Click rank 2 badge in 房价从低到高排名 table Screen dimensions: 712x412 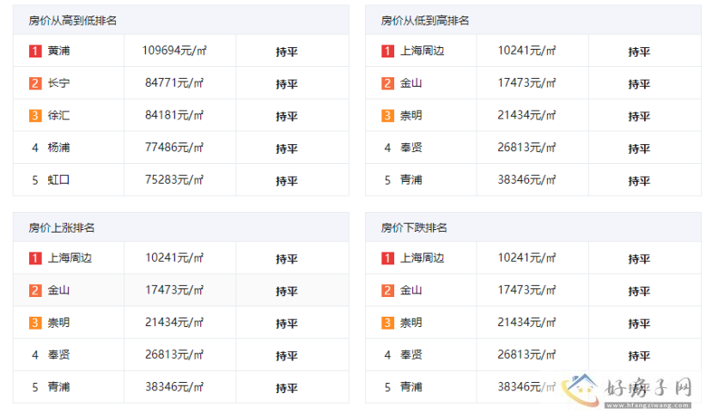387,83
